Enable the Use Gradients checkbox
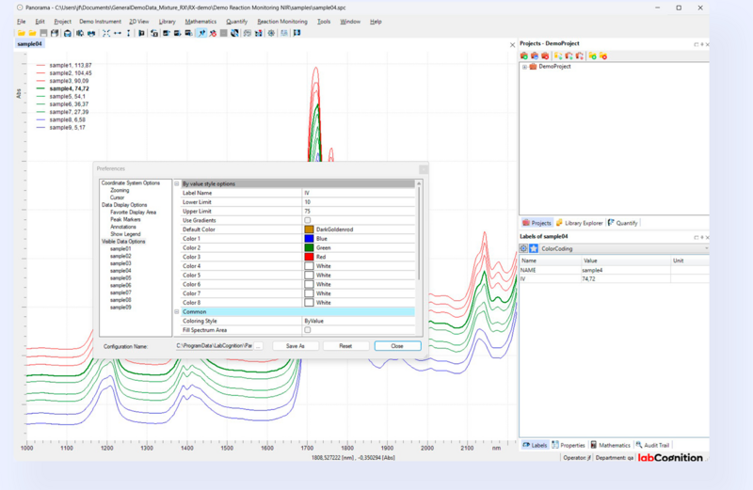The height and width of the screenshot is (490, 753). pyautogui.click(x=308, y=220)
